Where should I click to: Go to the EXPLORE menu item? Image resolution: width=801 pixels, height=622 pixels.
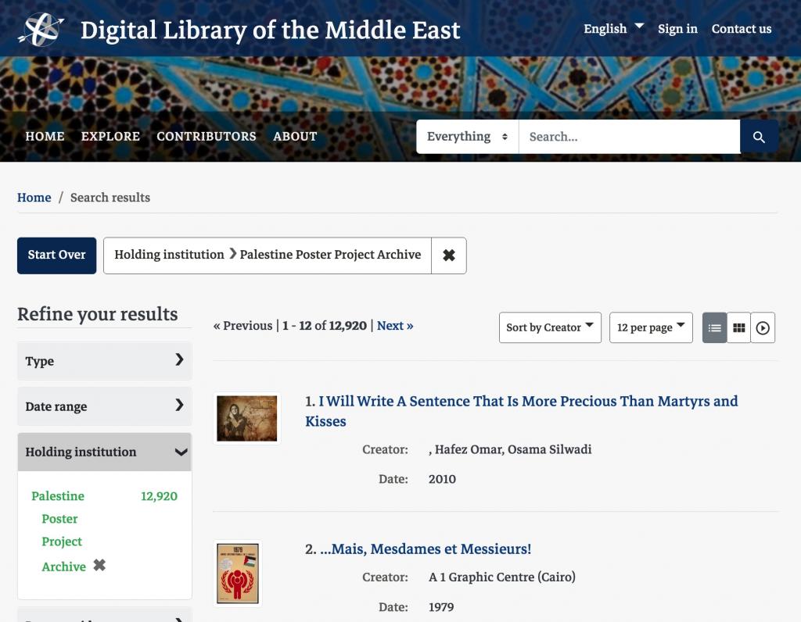point(110,136)
